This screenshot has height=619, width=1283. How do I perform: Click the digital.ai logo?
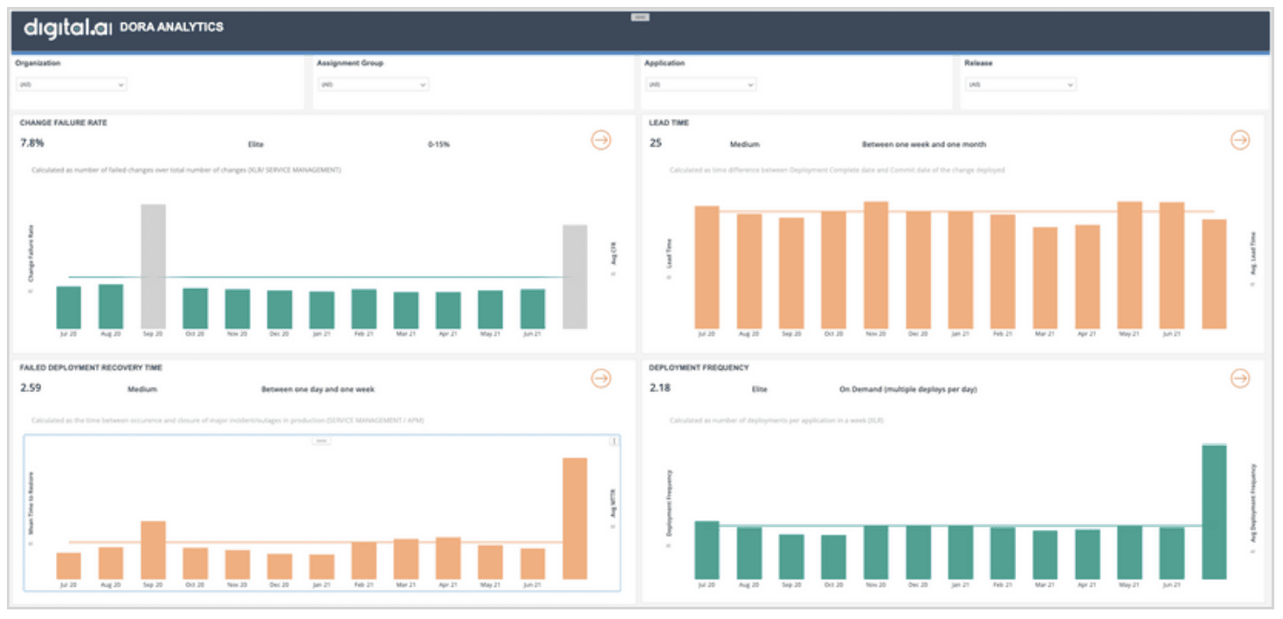(68, 28)
